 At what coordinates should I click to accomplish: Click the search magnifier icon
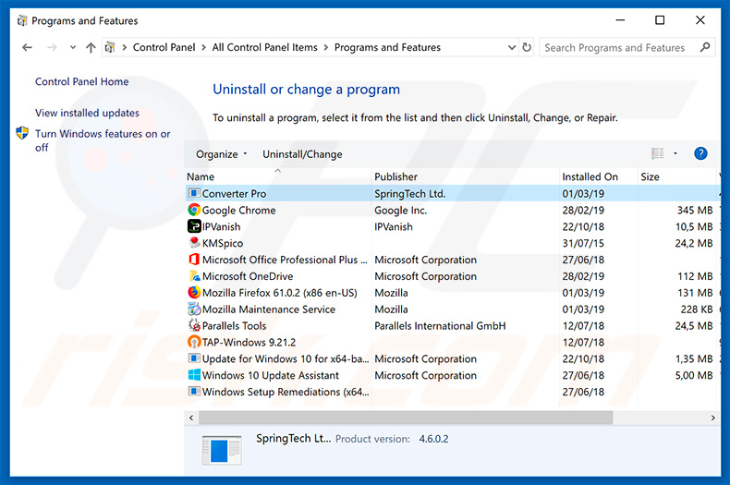click(705, 47)
